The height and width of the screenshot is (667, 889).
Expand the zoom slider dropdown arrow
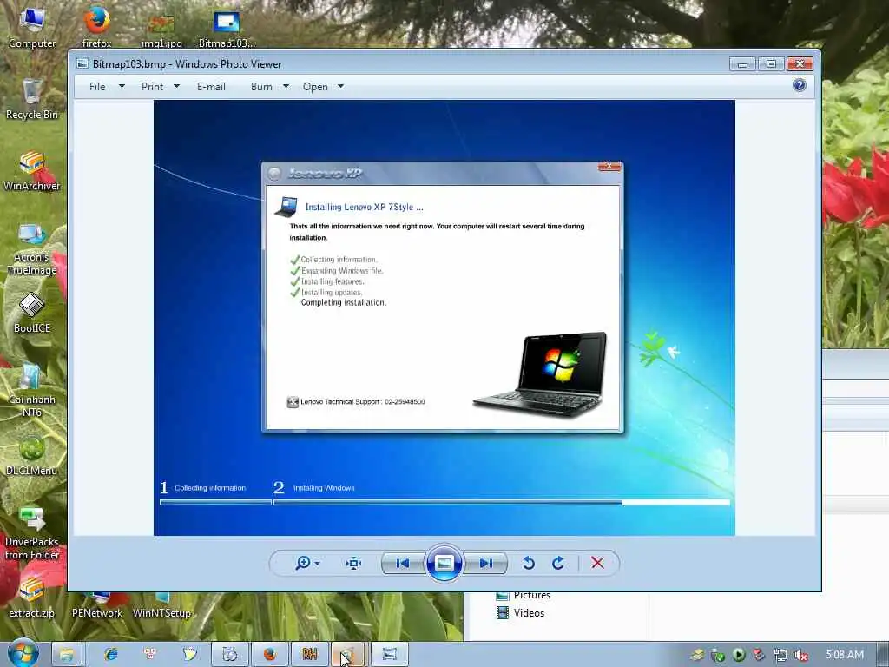[317, 563]
